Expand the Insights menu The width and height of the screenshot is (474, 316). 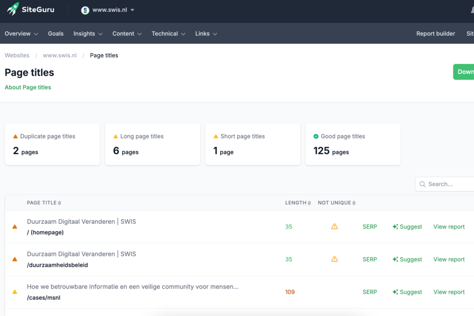pyautogui.click(x=87, y=34)
